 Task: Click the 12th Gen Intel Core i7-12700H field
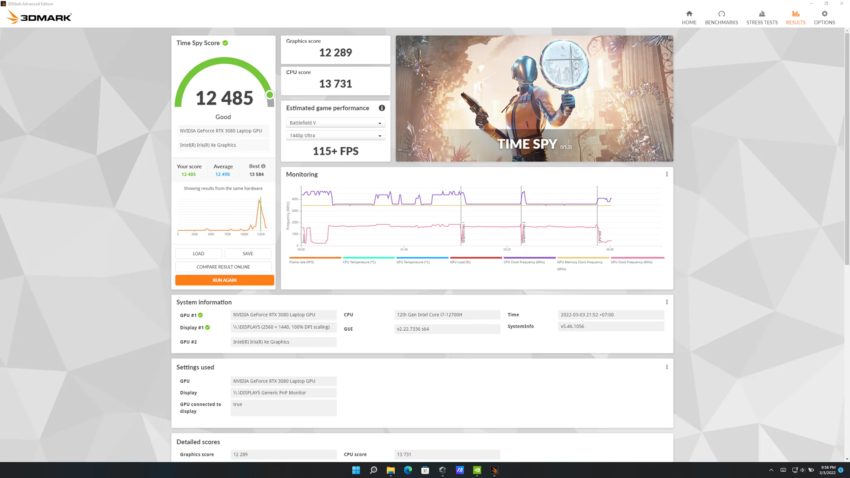[447, 315]
